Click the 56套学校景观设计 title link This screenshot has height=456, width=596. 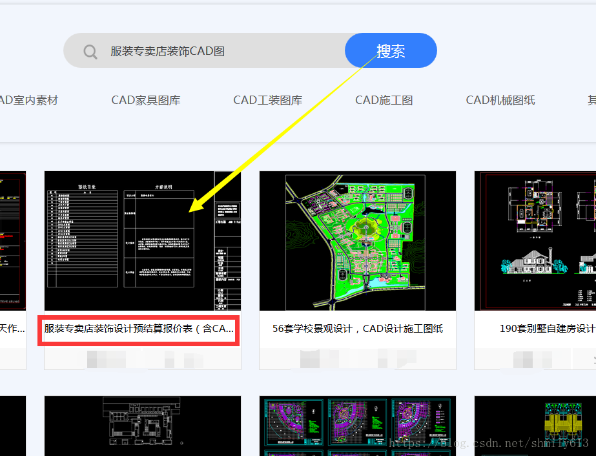click(x=358, y=329)
